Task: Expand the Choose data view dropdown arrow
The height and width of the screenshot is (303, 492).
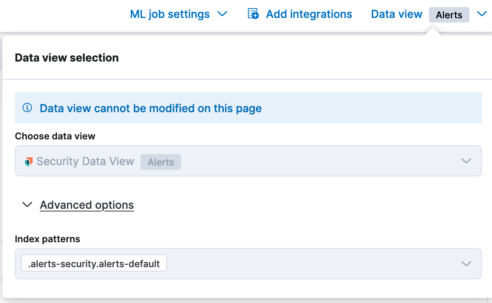Action: 466,161
